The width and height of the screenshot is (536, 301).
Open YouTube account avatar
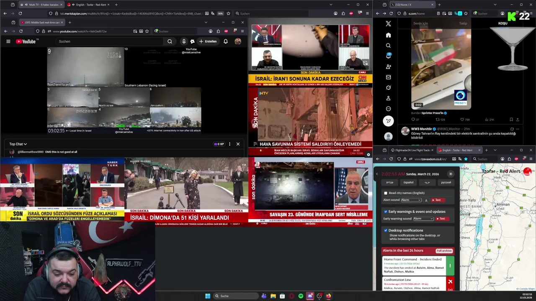(238, 41)
